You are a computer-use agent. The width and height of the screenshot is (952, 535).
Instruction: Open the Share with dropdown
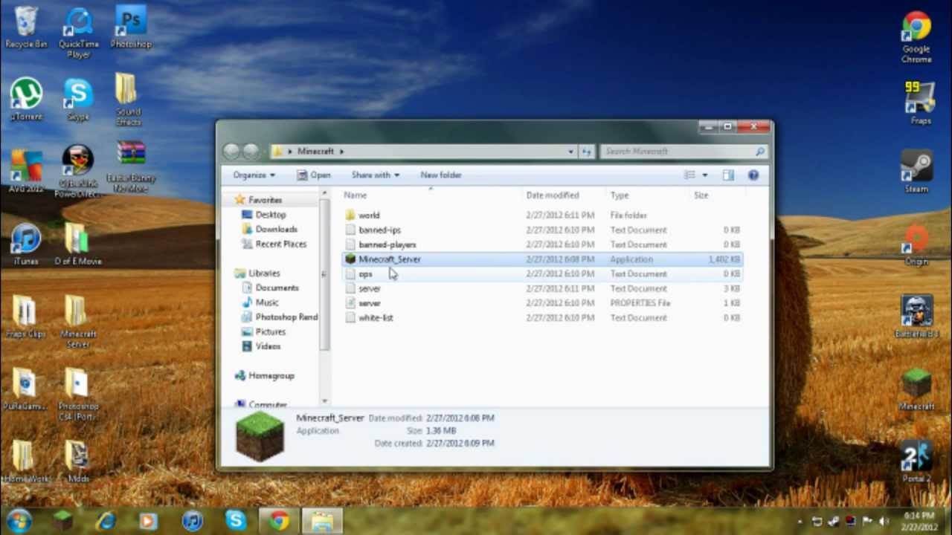(375, 175)
